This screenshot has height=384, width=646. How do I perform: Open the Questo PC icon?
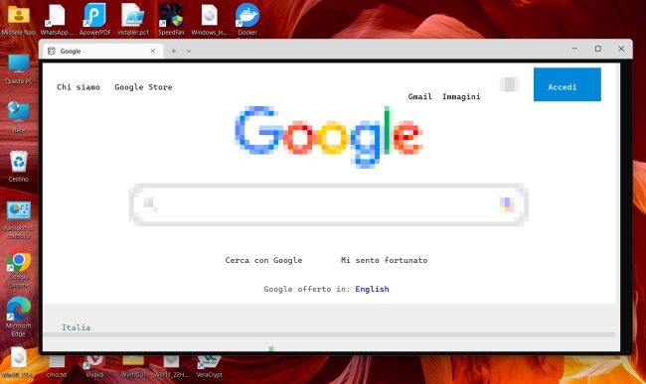19,69
